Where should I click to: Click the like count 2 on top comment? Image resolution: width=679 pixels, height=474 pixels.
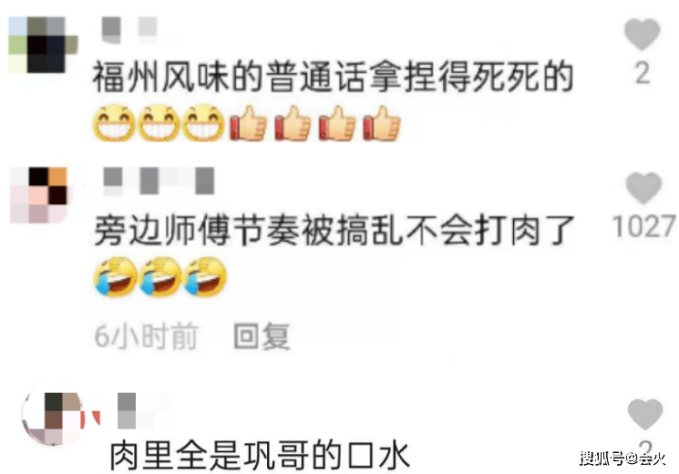pos(643,73)
